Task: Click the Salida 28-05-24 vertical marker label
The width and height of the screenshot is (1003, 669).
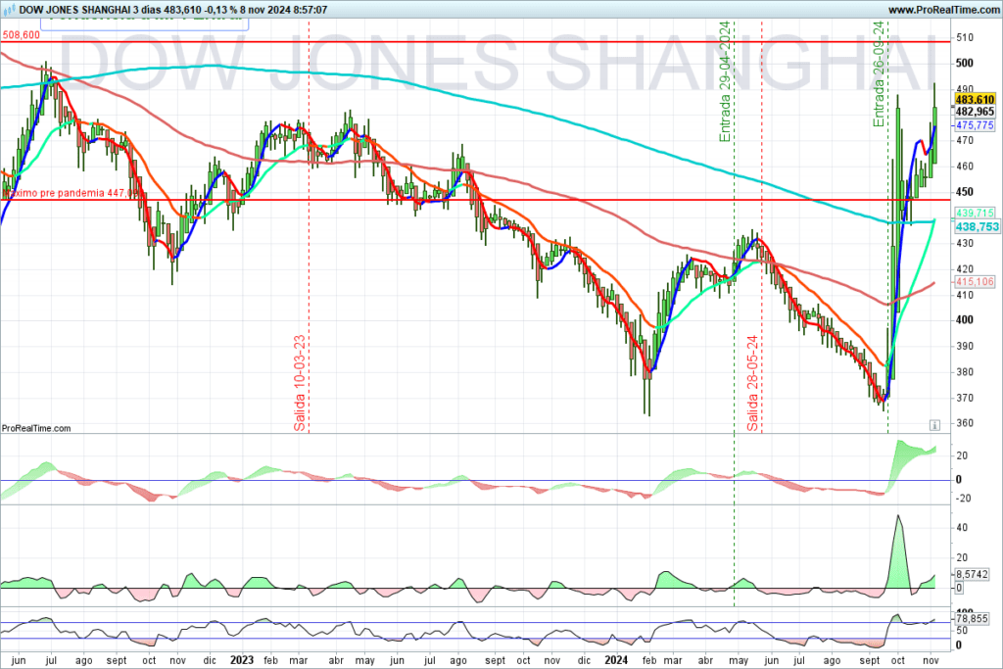Action: [x=752, y=382]
